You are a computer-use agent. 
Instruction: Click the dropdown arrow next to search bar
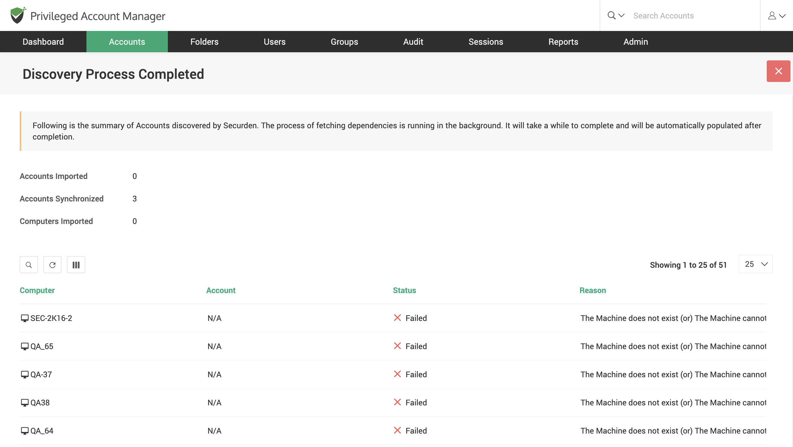621,15
